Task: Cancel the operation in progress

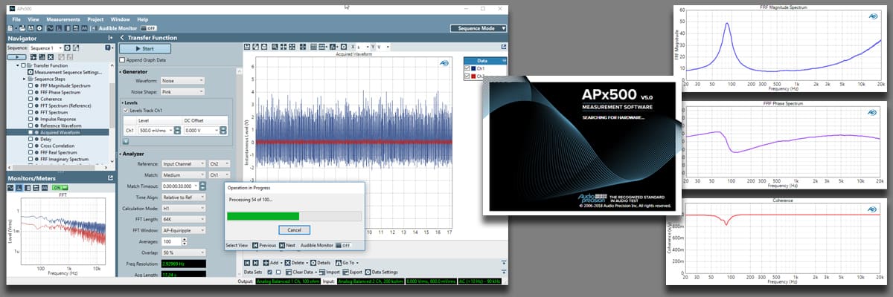Action: click(x=293, y=229)
